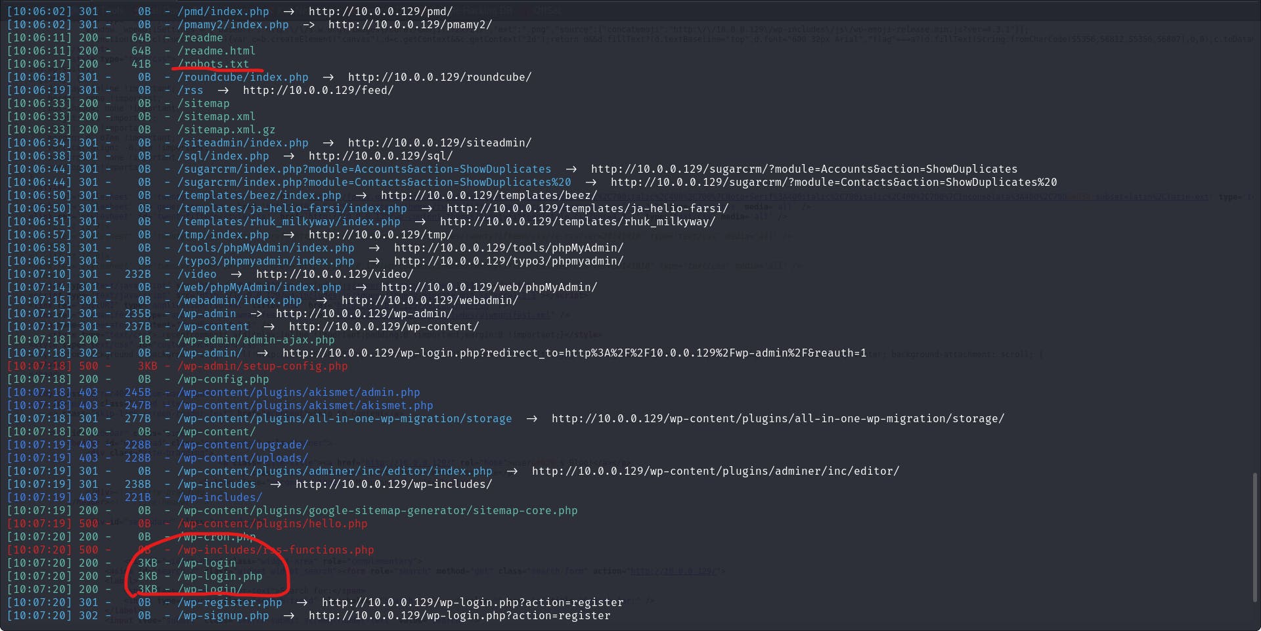Click the /tools/phpMyAdmin/index.php path

pyautogui.click(x=266, y=248)
